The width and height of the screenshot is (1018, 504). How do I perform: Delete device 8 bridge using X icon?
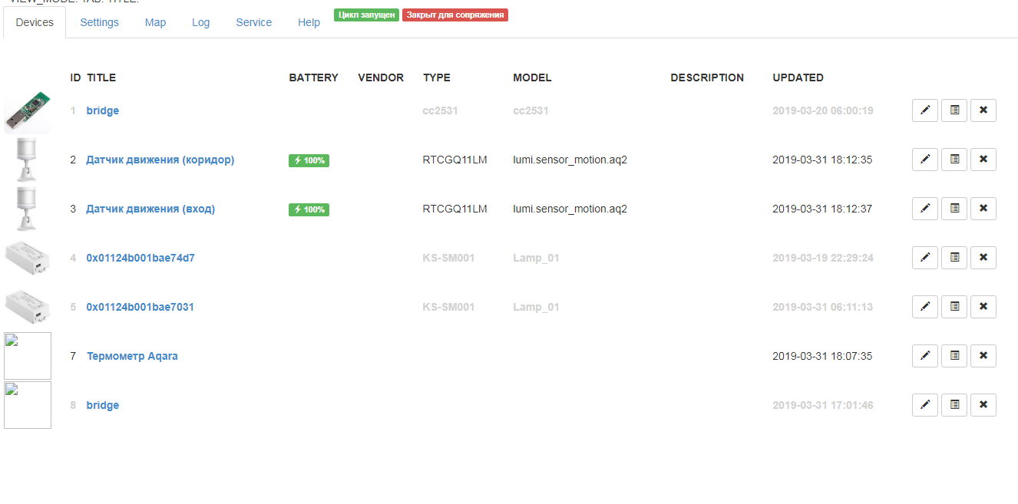point(983,405)
